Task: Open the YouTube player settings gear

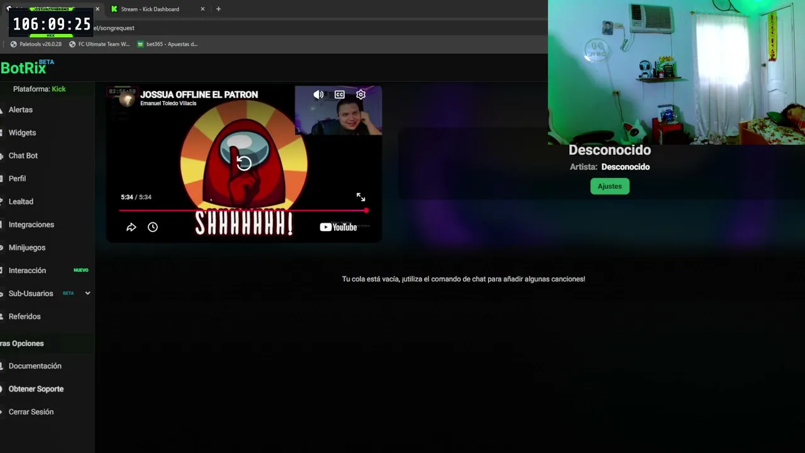Action: click(360, 95)
